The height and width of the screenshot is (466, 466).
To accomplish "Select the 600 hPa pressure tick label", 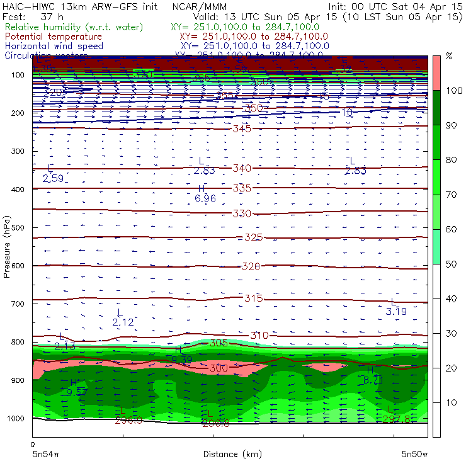I will click(x=18, y=266).
